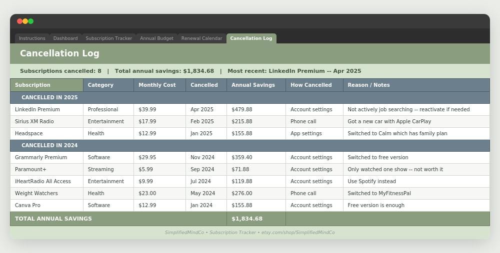Select the May 2024 cancelled date

206,194
